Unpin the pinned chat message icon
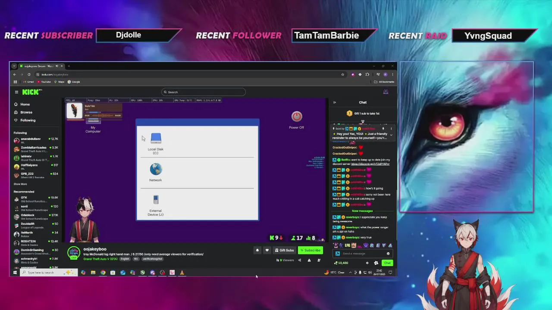Screen dimensions: 552x310 [383, 129]
